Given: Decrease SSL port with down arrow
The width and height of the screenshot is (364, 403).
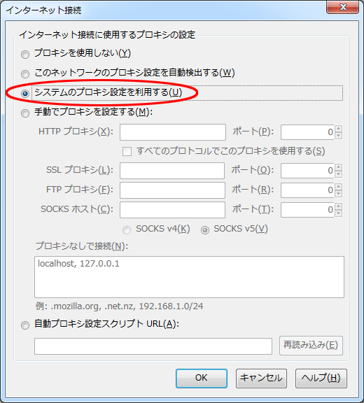Looking at the screenshot, I should pos(339,174).
